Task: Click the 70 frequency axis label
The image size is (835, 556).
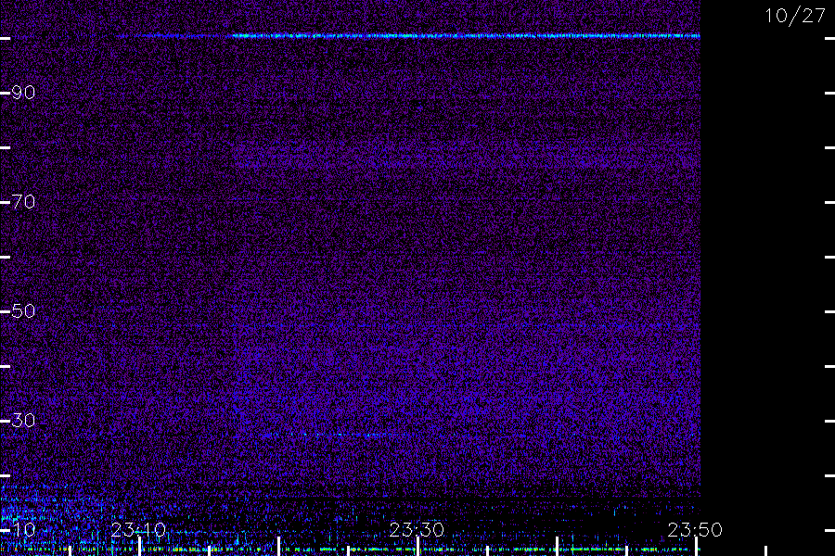Action: pyautogui.click(x=23, y=202)
